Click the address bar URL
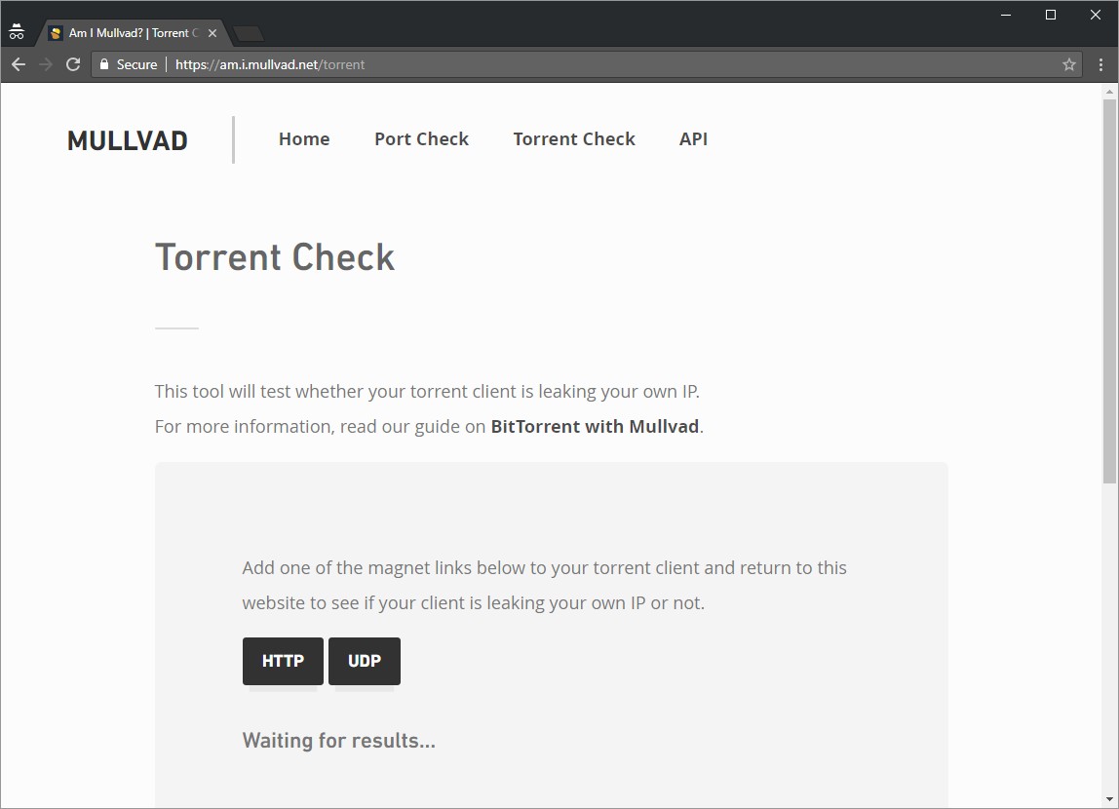Image resolution: width=1119 pixels, height=809 pixels. [x=270, y=65]
